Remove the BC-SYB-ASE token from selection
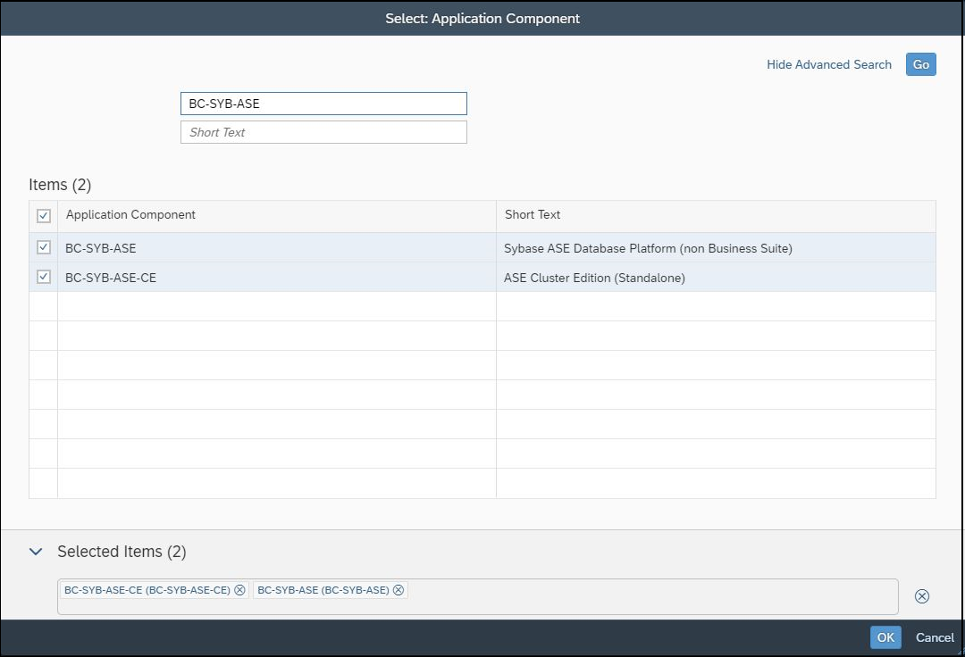The height and width of the screenshot is (657, 965). coord(399,590)
